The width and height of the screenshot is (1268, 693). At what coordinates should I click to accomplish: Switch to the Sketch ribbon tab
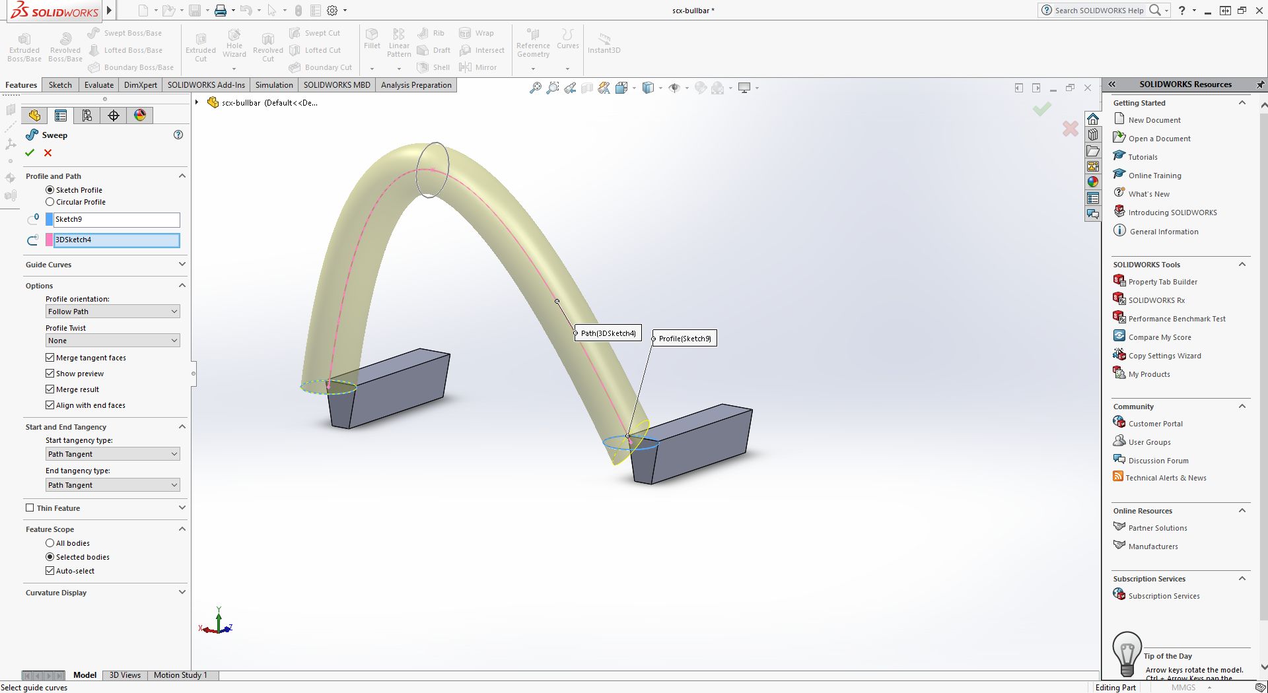[x=60, y=84]
